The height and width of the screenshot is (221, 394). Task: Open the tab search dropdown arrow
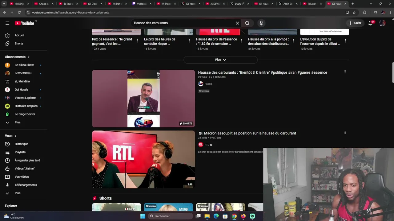click(x=3, y=4)
